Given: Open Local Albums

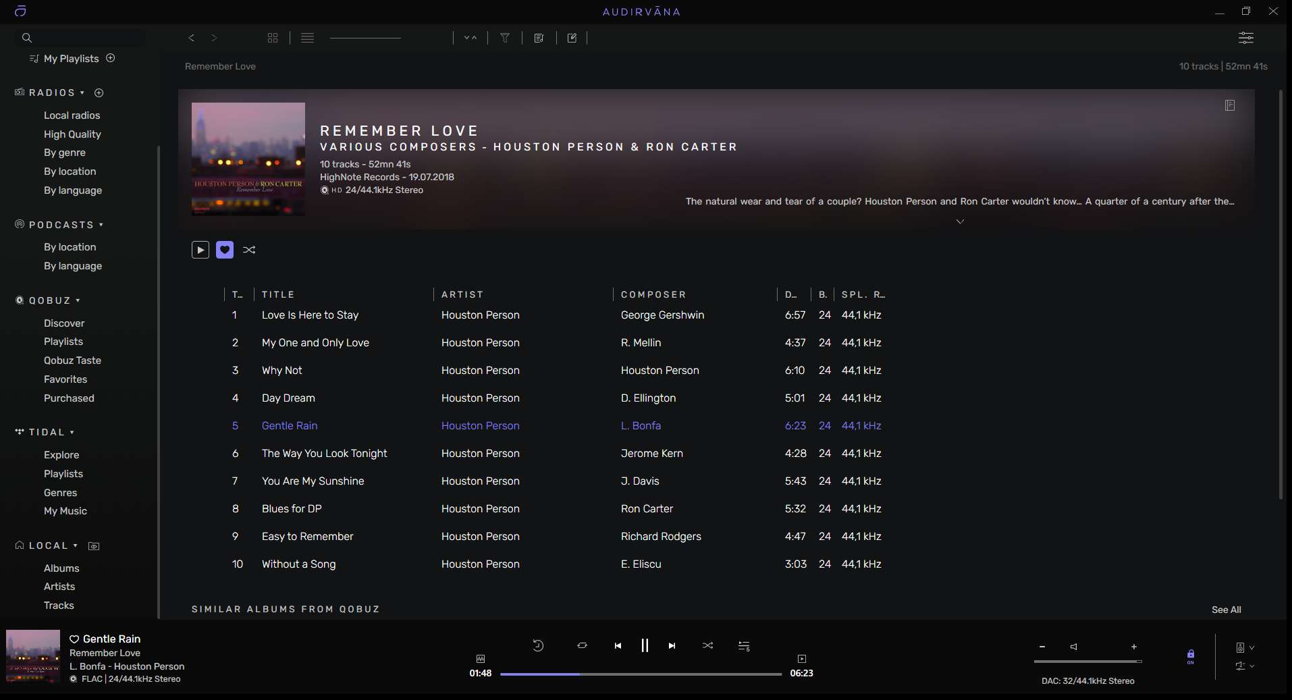Looking at the screenshot, I should [x=61, y=568].
